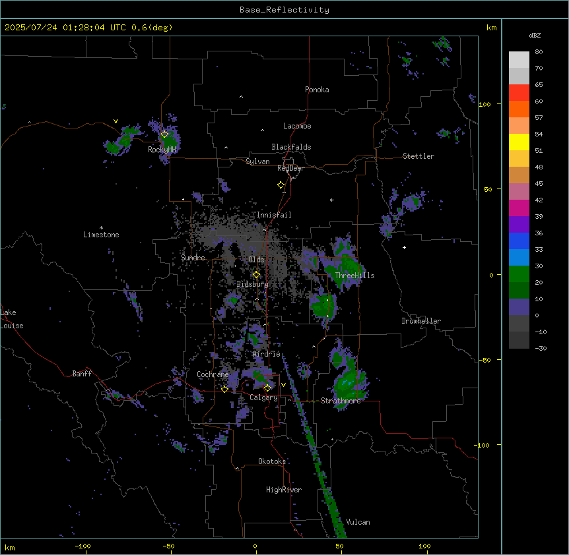Click the yellow diamond marker above Calgary label

tap(267, 388)
